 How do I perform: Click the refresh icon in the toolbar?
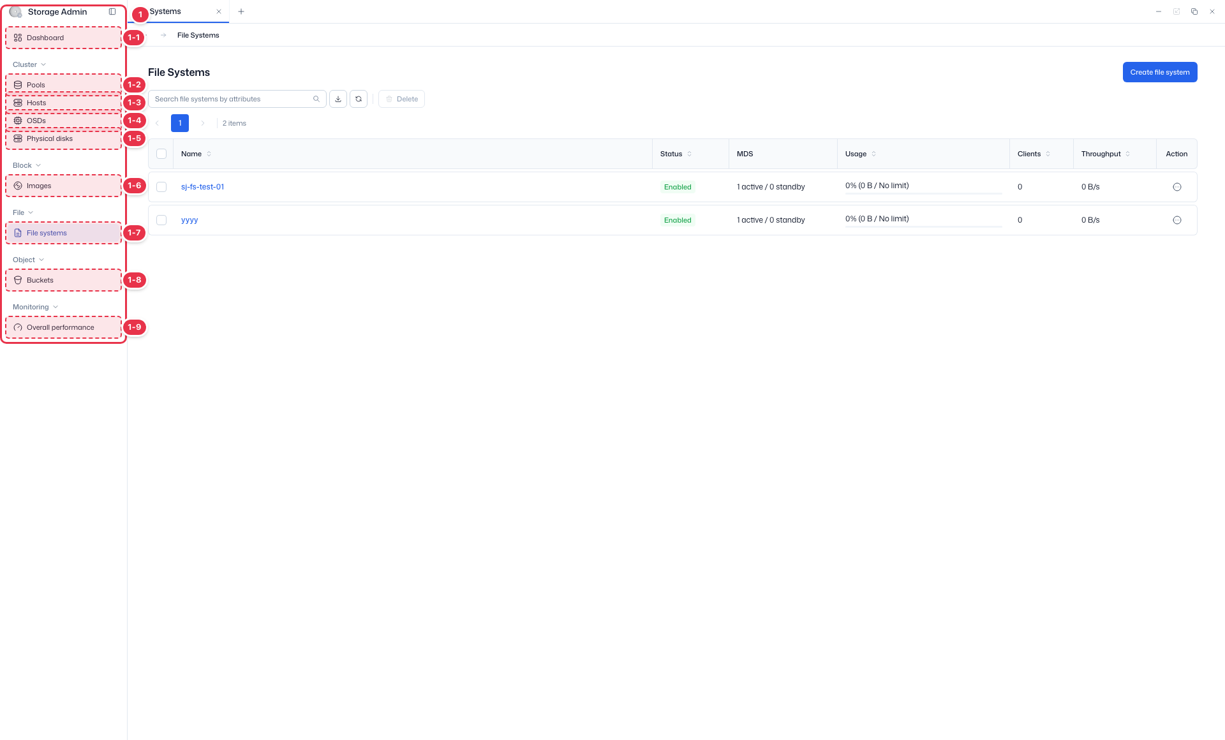click(359, 99)
